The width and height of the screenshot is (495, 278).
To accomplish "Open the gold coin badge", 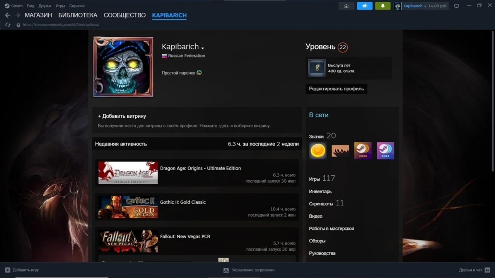I will click(318, 151).
